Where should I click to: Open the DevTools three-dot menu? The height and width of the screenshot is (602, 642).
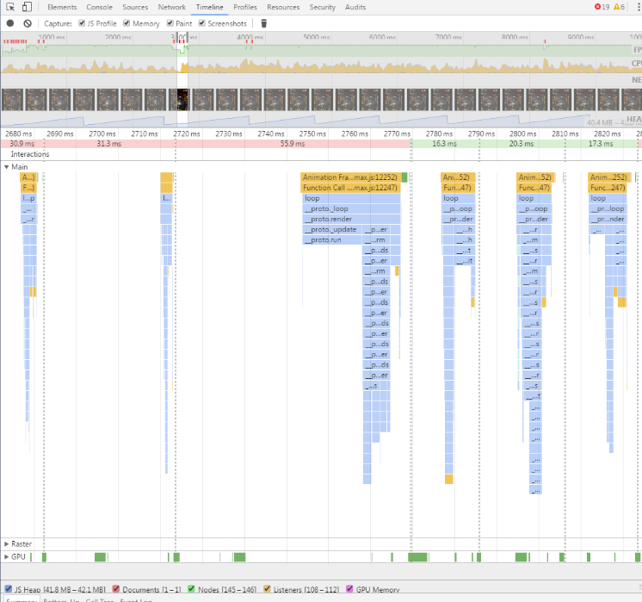coord(639,7)
